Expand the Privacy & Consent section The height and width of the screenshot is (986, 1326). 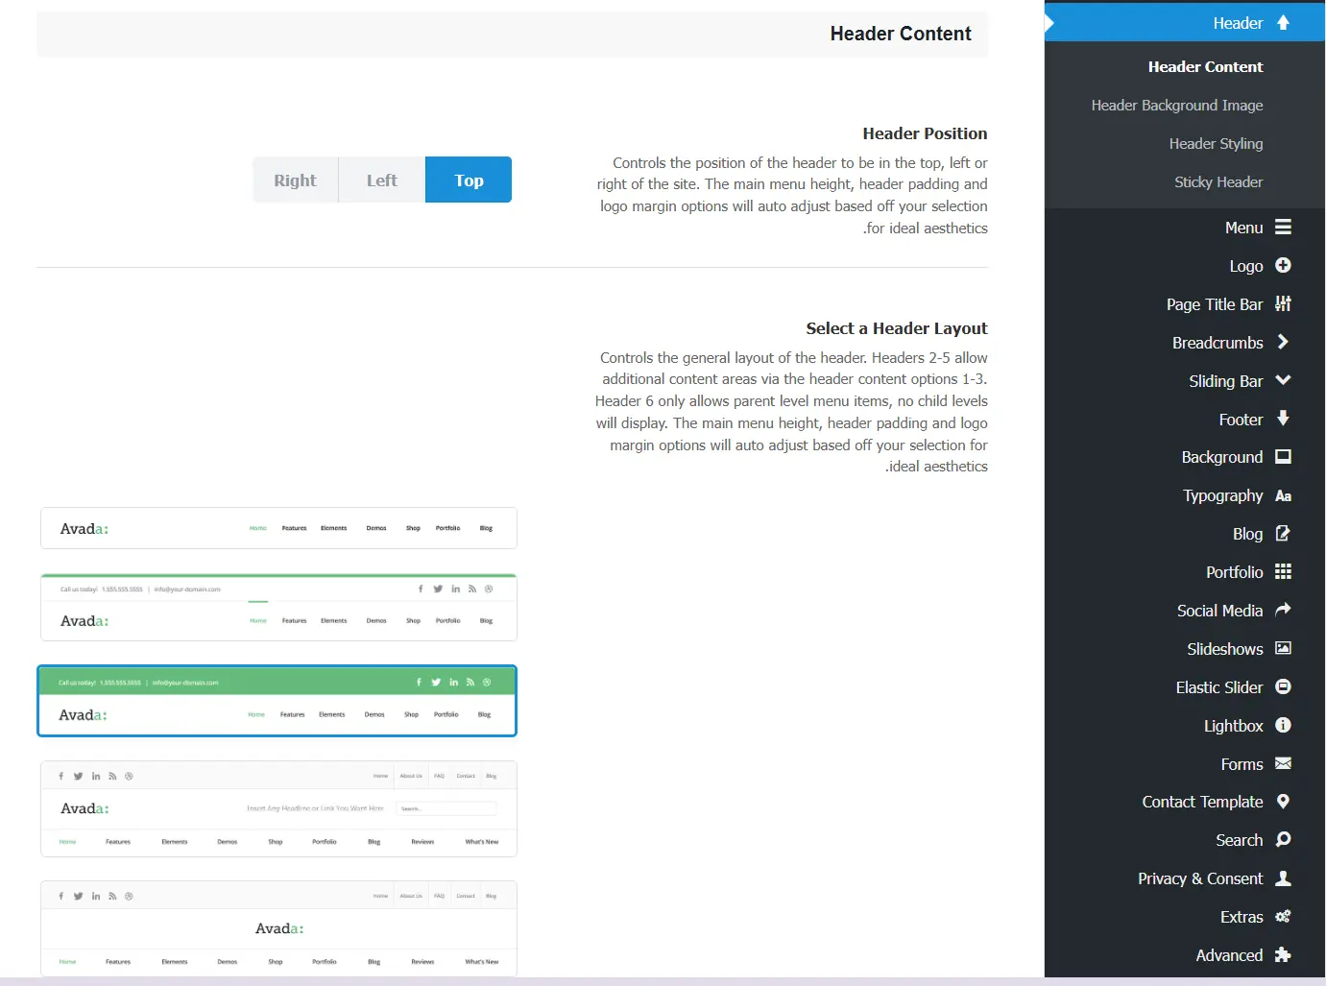click(1185, 878)
